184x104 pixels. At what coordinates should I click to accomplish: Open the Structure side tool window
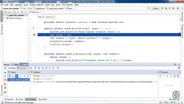[x=2, y=30]
